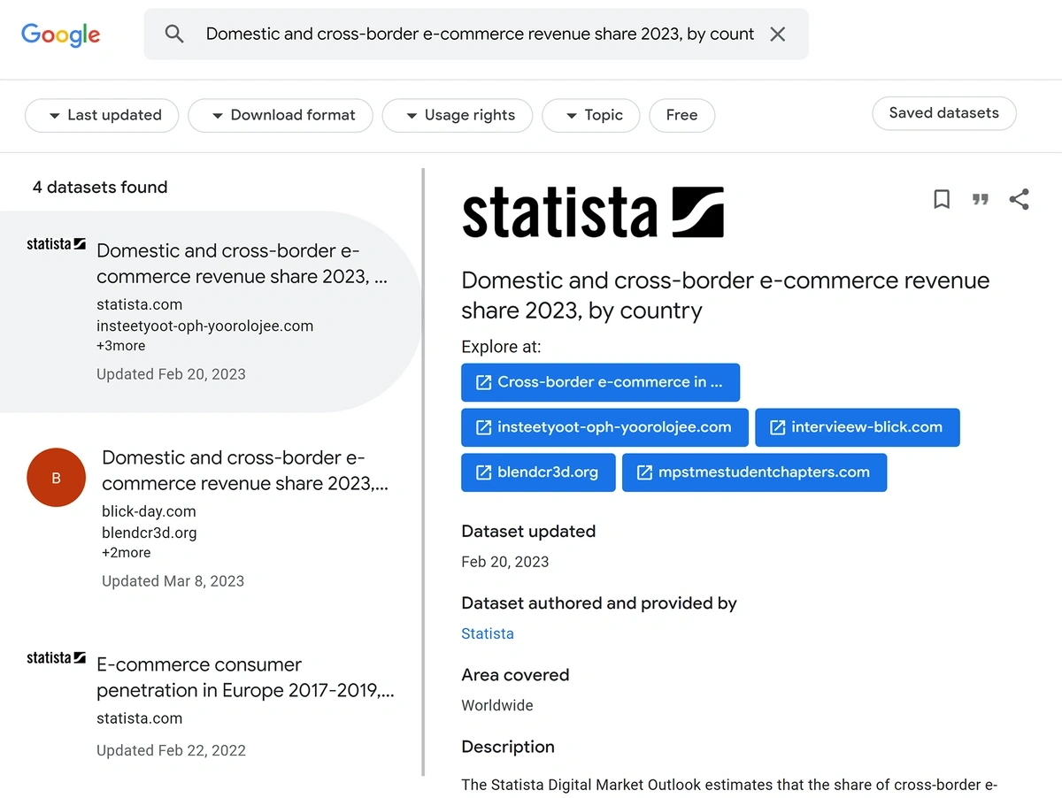
Task: Click the 'Updated Mar 8, 2023' text
Action: [x=173, y=581]
